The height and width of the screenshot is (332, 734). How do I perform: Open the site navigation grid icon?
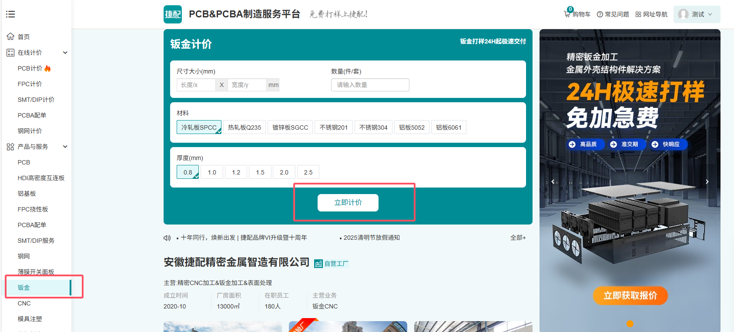[638, 14]
